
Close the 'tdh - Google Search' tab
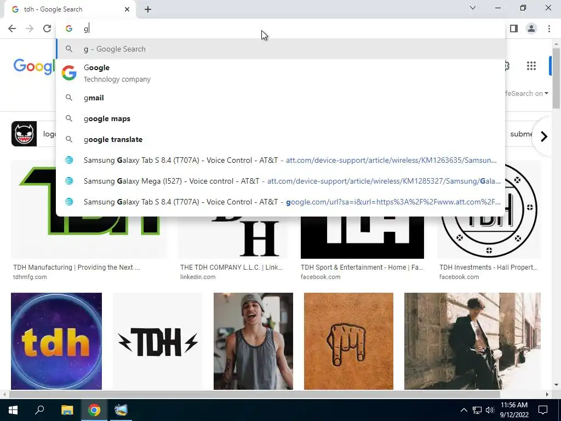tap(127, 9)
